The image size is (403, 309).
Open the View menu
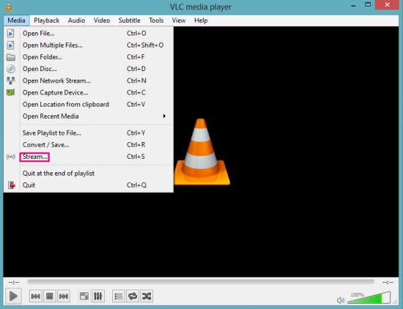pos(179,21)
